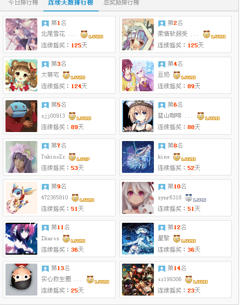240x305 pixels.
Task: Click the Ikaros avatar image
Action: pos(21,239)
